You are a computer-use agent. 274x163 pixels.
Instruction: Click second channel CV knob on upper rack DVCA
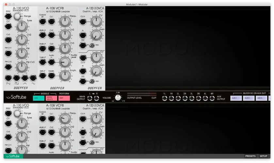coord(96,58)
